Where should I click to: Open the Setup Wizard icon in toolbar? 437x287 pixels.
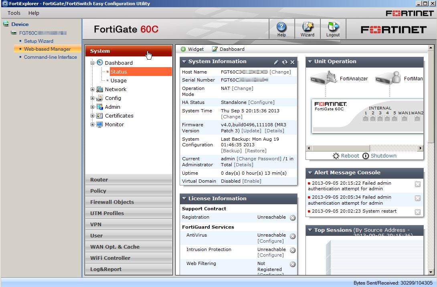pos(307,28)
